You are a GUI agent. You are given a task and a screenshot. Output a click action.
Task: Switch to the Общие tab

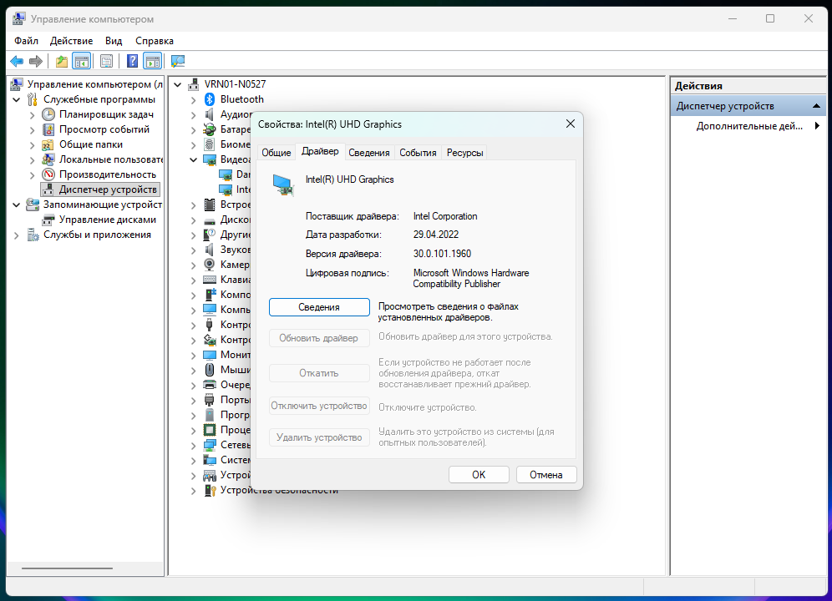(x=276, y=153)
